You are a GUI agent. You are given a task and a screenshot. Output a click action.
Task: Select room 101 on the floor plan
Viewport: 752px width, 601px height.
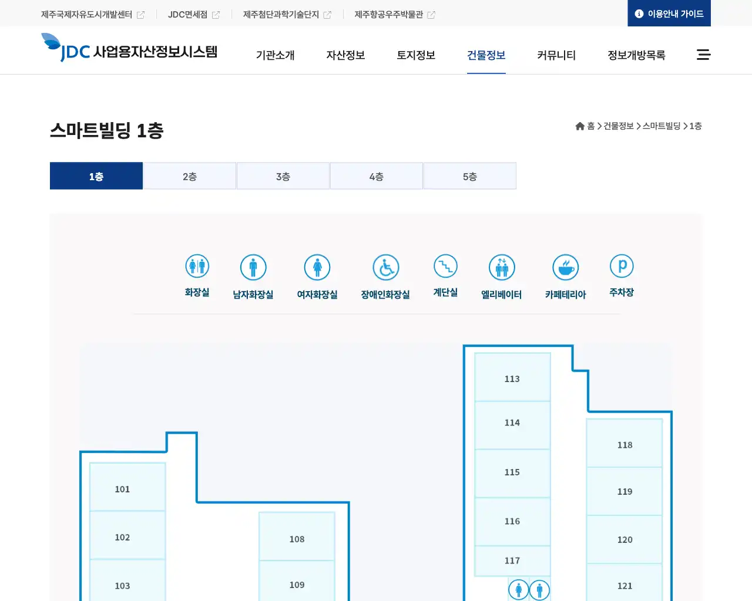[127, 487]
